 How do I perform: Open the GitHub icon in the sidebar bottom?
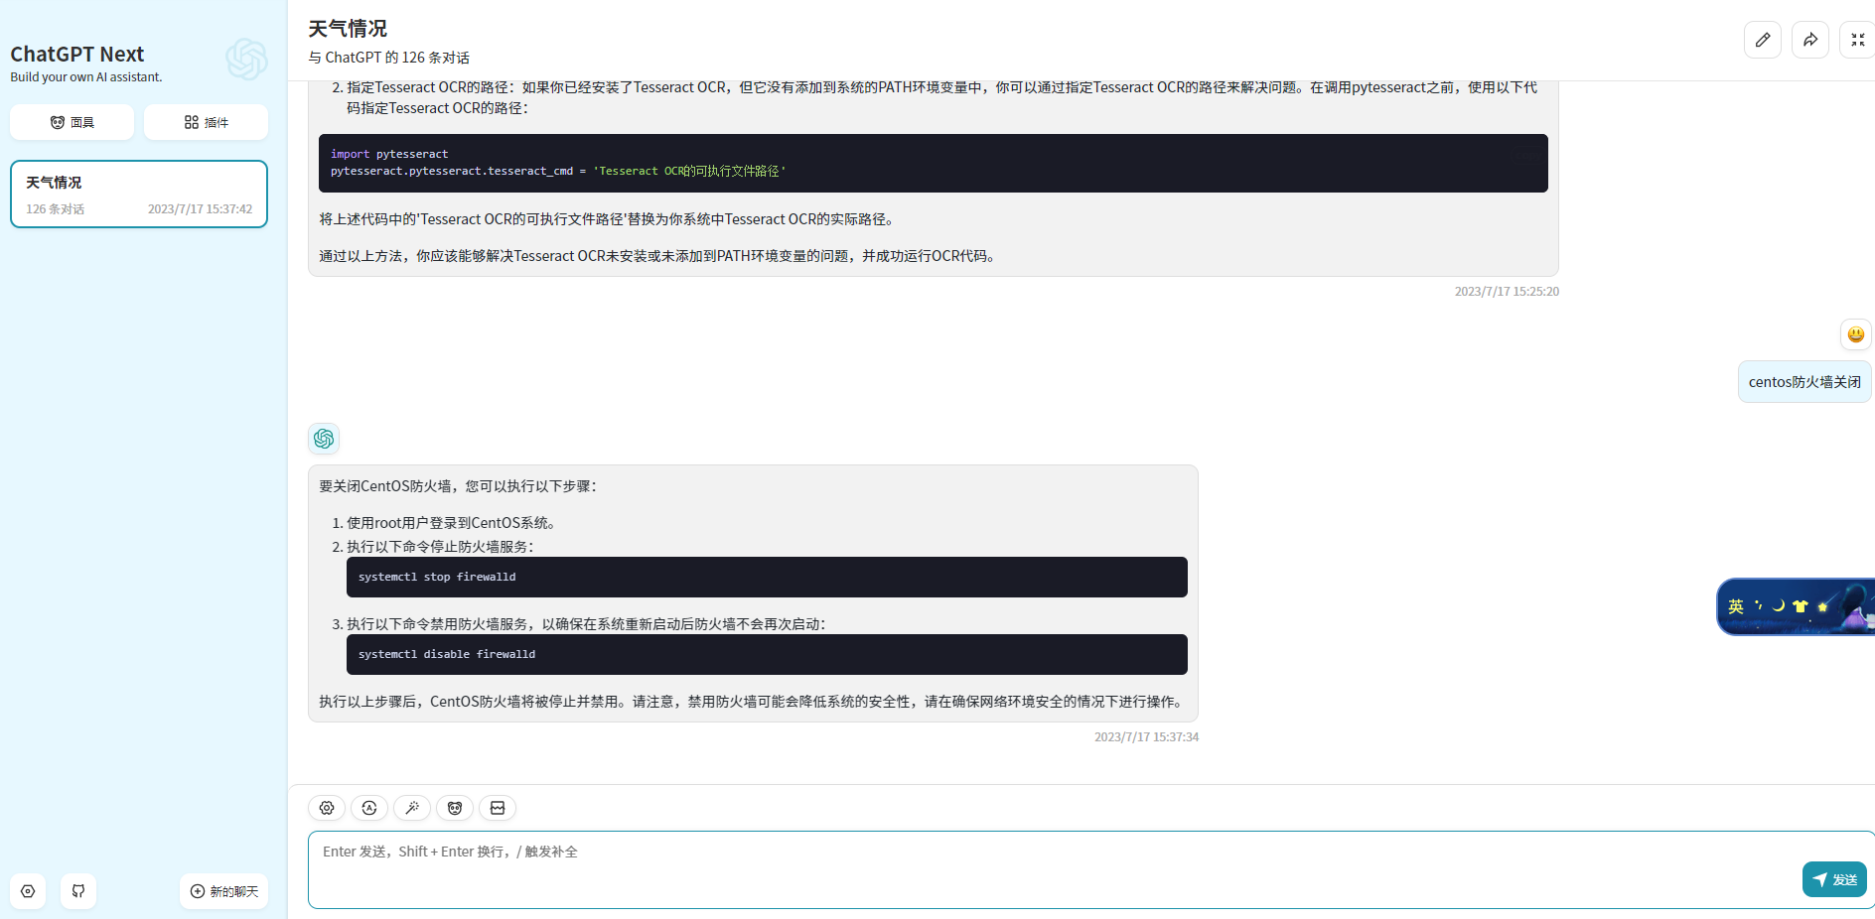78,891
